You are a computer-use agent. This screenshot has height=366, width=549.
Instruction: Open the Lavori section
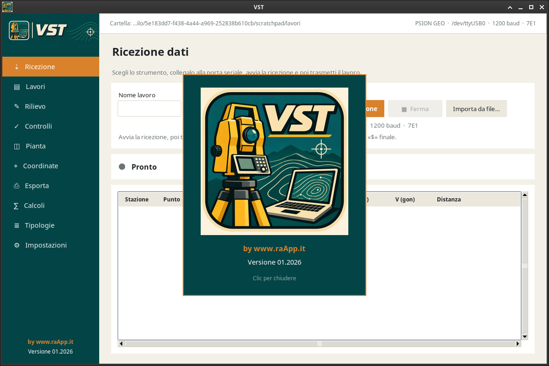pyautogui.click(x=51, y=86)
